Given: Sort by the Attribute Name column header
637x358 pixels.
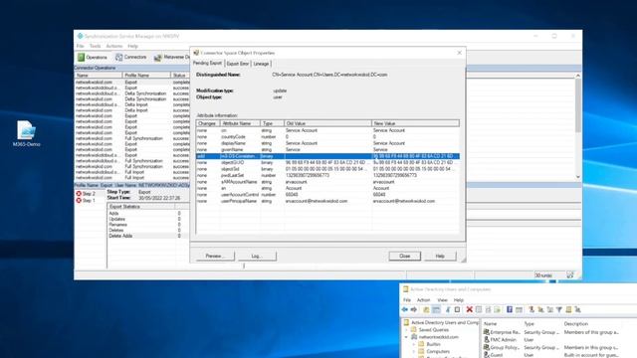Looking at the screenshot, I should point(240,123).
